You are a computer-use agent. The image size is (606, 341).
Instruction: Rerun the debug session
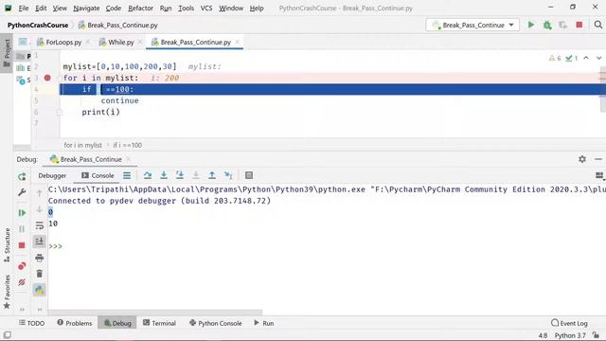[x=22, y=176]
